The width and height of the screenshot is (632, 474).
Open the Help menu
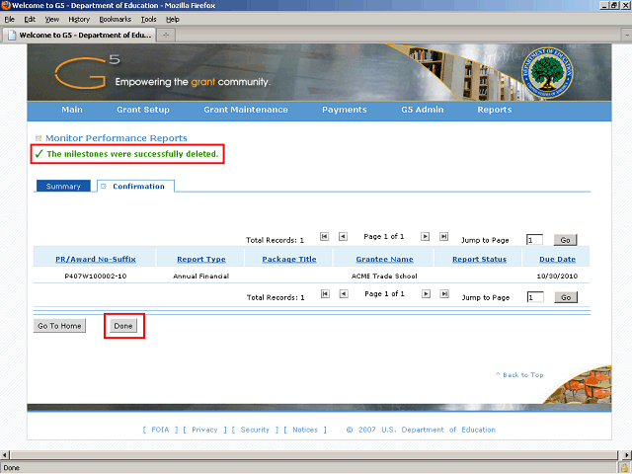coord(173,20)
